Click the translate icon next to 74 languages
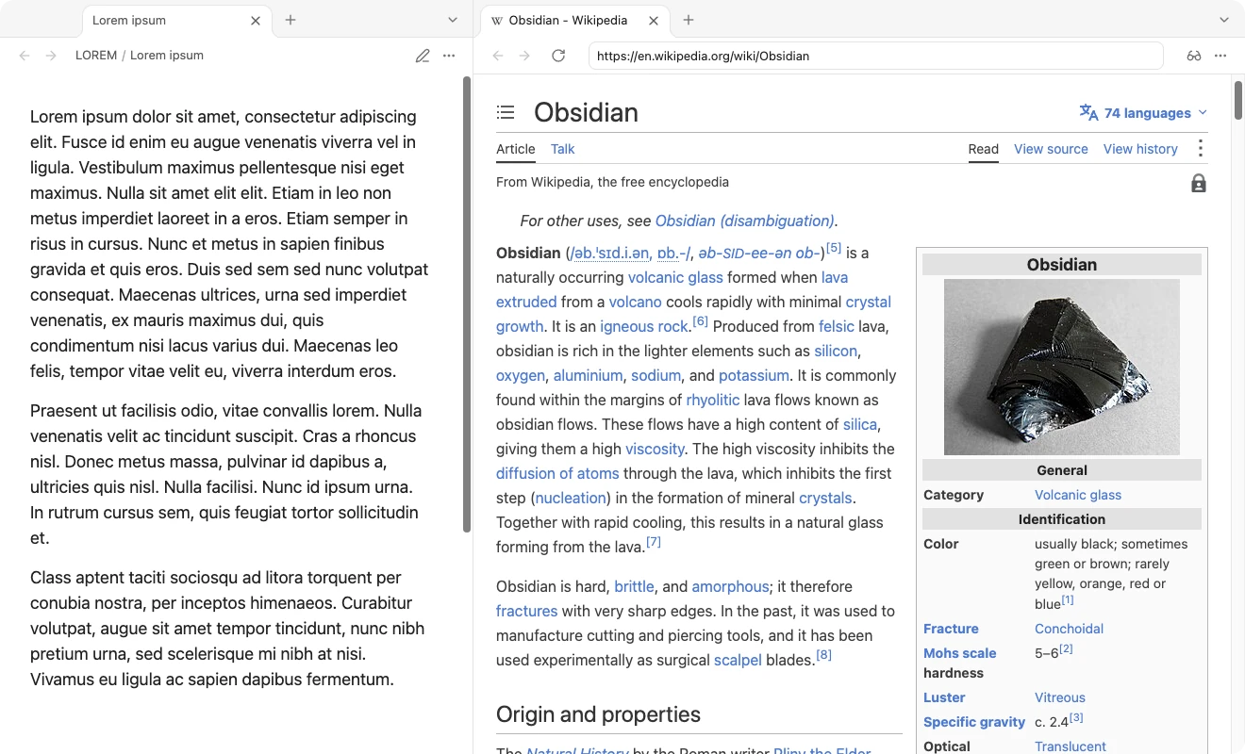 (x=1088, y=112)
